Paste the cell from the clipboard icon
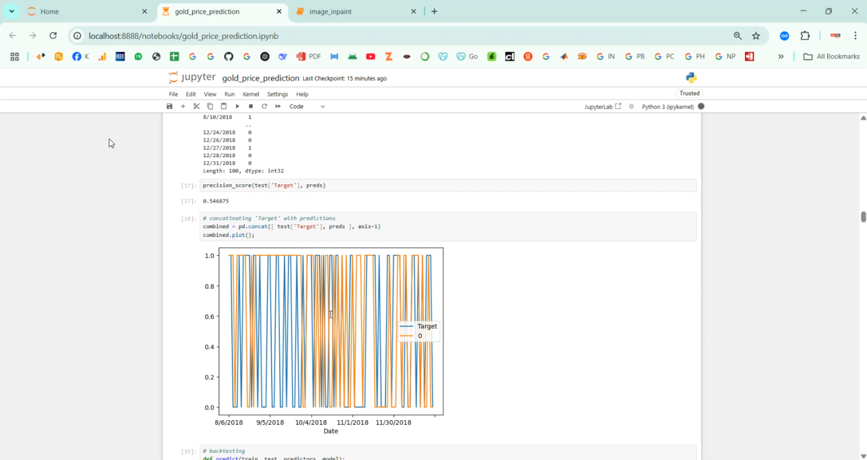This screenshot has height=460, width=867. (x=224, y=106)
